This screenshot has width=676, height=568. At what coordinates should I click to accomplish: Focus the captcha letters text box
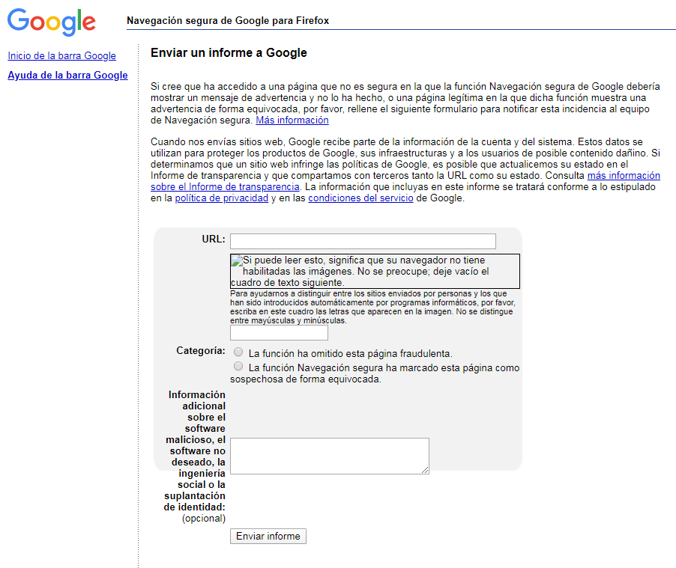[279, 332]
